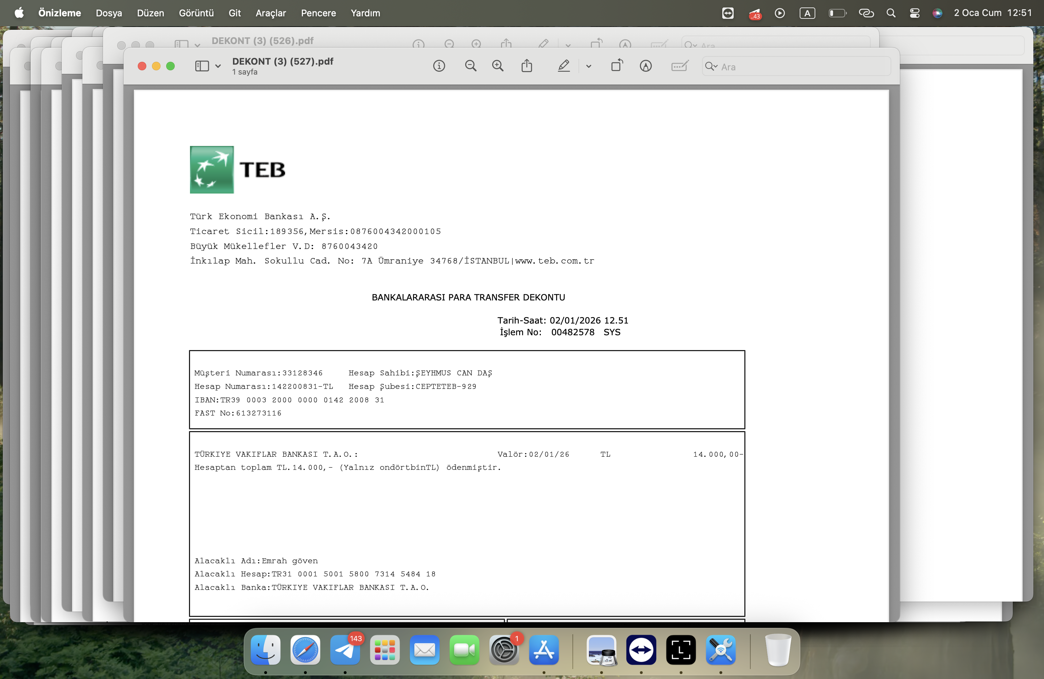The image size is (1044, 679).
Task: Open the Görüntü menu
Action: point(196,13)
